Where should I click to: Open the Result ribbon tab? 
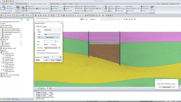pyautogui.click(x=70, y=4)
